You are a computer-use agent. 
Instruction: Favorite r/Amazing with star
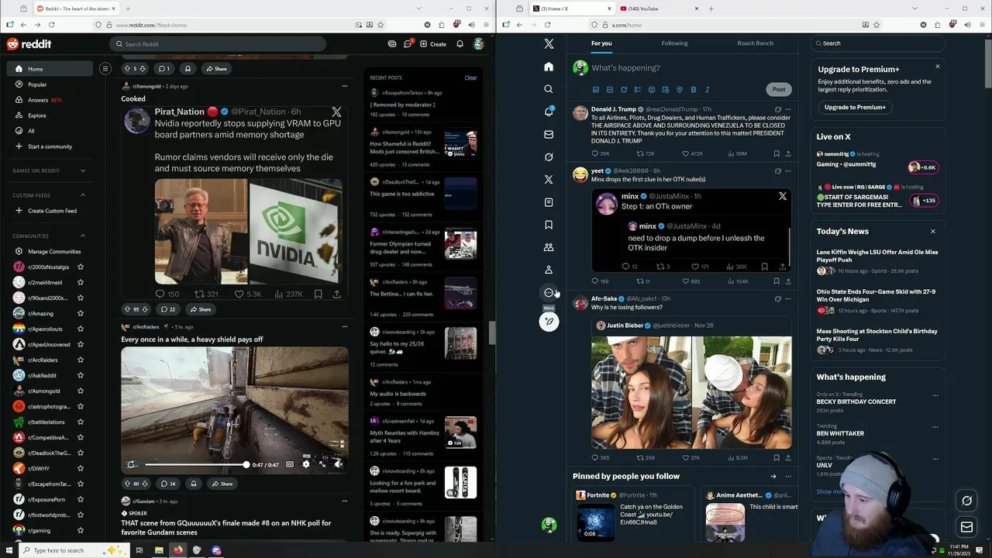click(x=81, y=314)
